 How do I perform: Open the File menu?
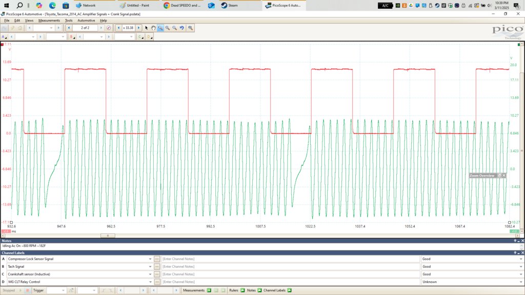click(7, 20)
